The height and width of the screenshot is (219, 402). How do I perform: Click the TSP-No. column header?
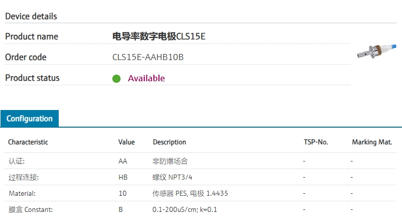click(x=316, y=142)
